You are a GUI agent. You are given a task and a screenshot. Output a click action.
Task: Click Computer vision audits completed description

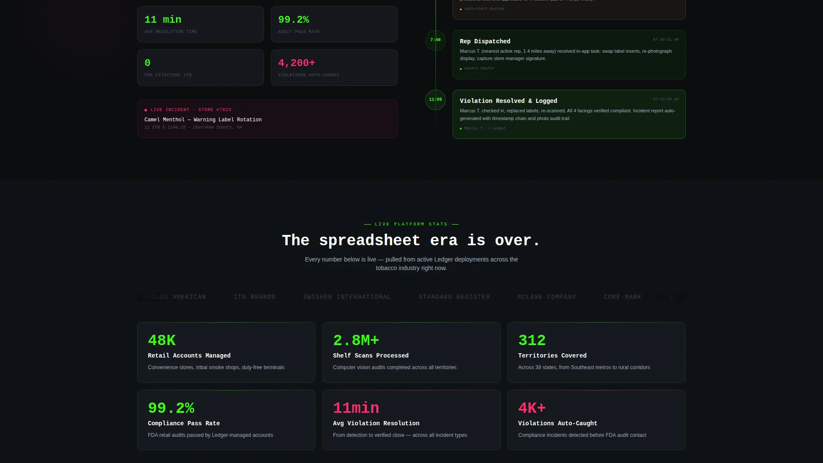394,368
